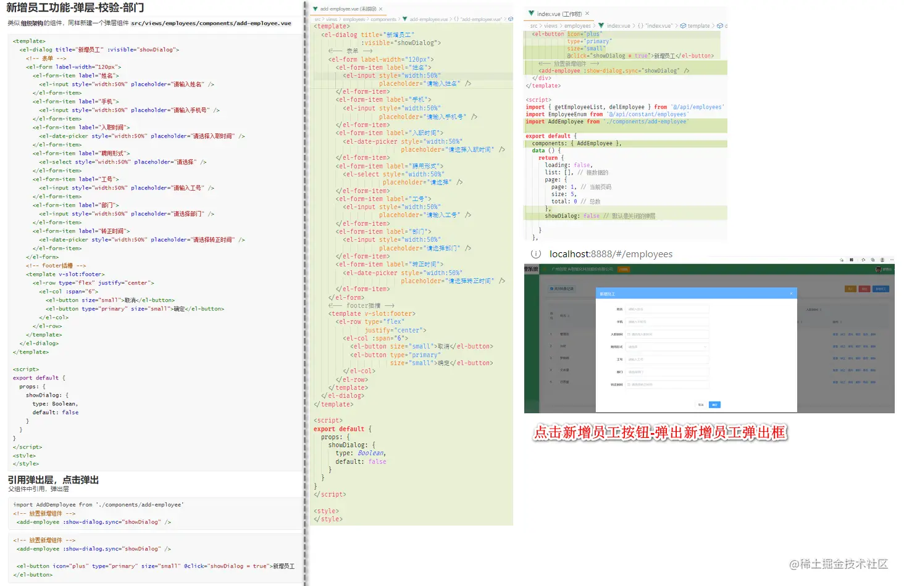Click 'components: { AddEmployee },' in index.vue editor
This screenshot has height=586, width=904.
[577, 144]
